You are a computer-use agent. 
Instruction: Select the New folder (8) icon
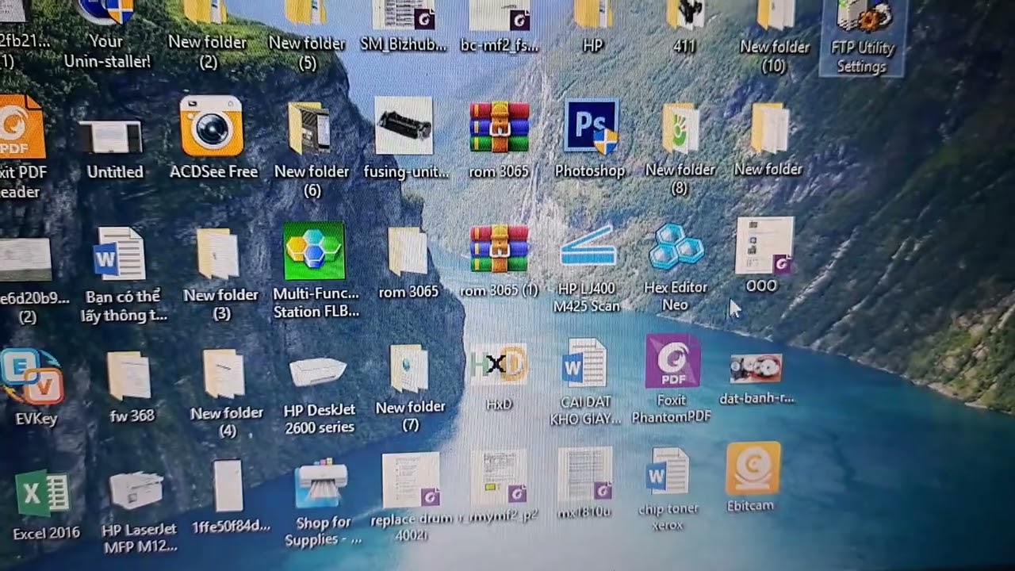[x=680, y=128]
